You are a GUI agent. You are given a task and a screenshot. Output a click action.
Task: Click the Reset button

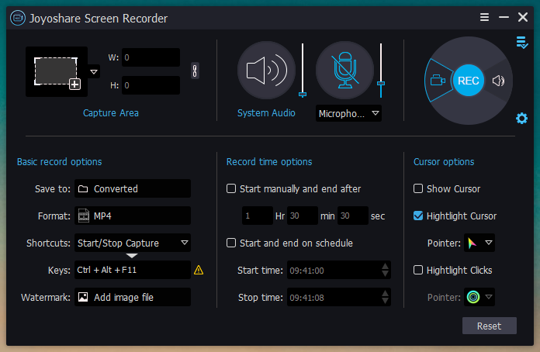(x=490, y=326)
